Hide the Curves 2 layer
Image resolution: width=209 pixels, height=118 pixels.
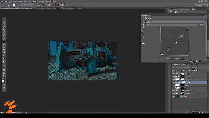pyautogui.click(x=173, y=74)
